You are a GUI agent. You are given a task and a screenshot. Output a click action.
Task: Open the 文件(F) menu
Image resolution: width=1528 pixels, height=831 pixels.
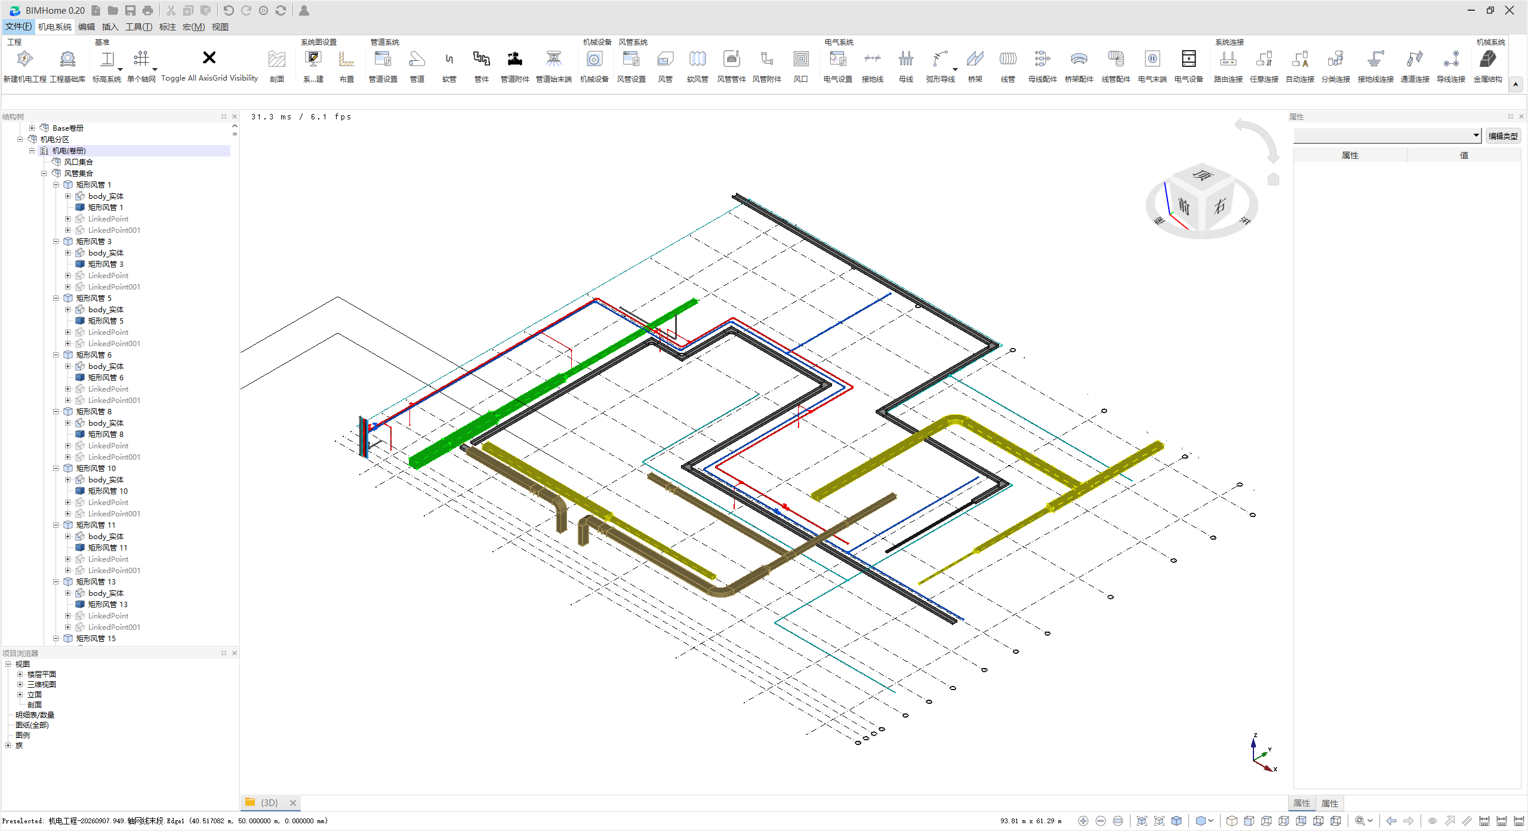pyautogui.click(x=19, y=27)
